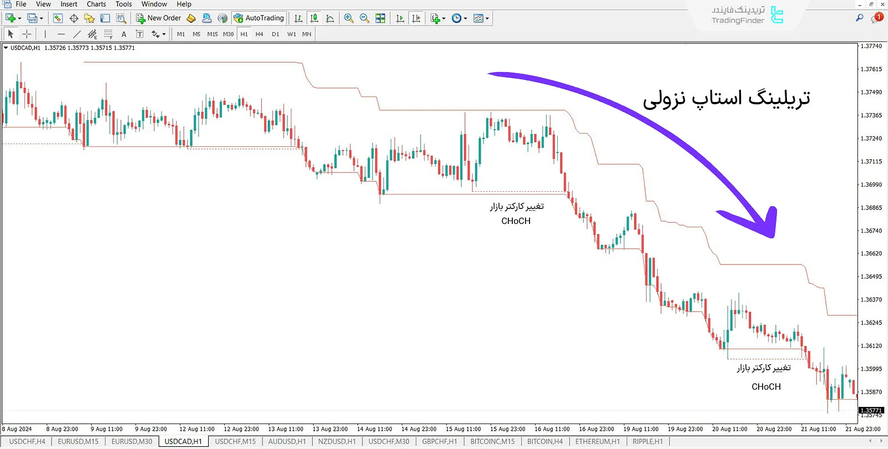Zoom out of the chart
888x449 pixels.
(365, 18)
